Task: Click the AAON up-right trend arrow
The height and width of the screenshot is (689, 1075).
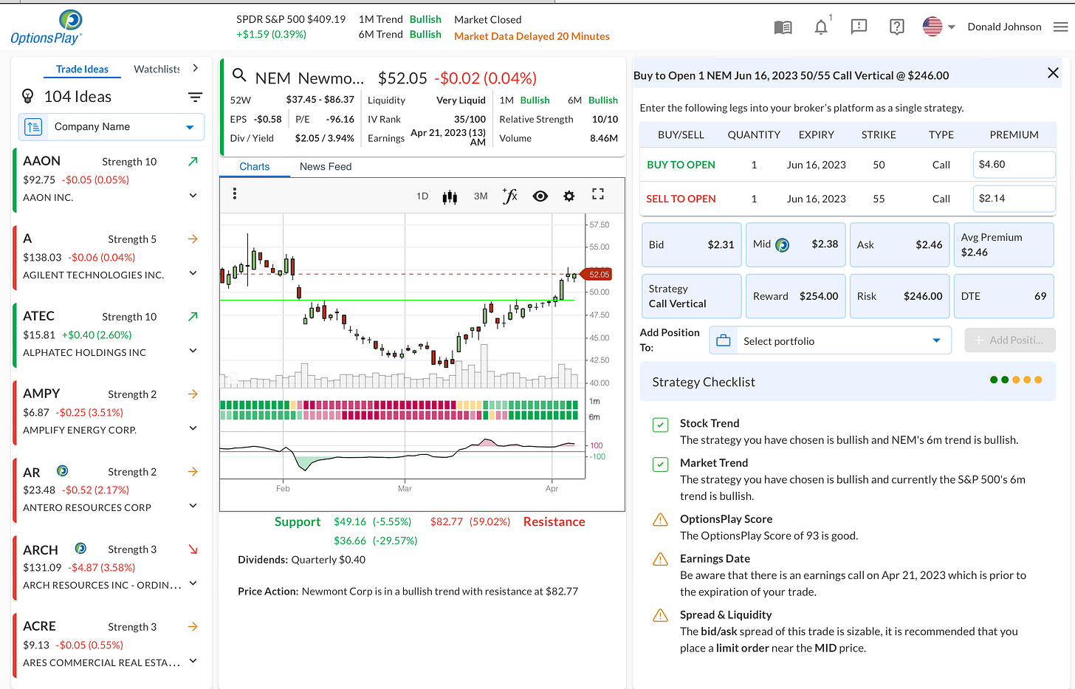Action: [x=193, y=161]
